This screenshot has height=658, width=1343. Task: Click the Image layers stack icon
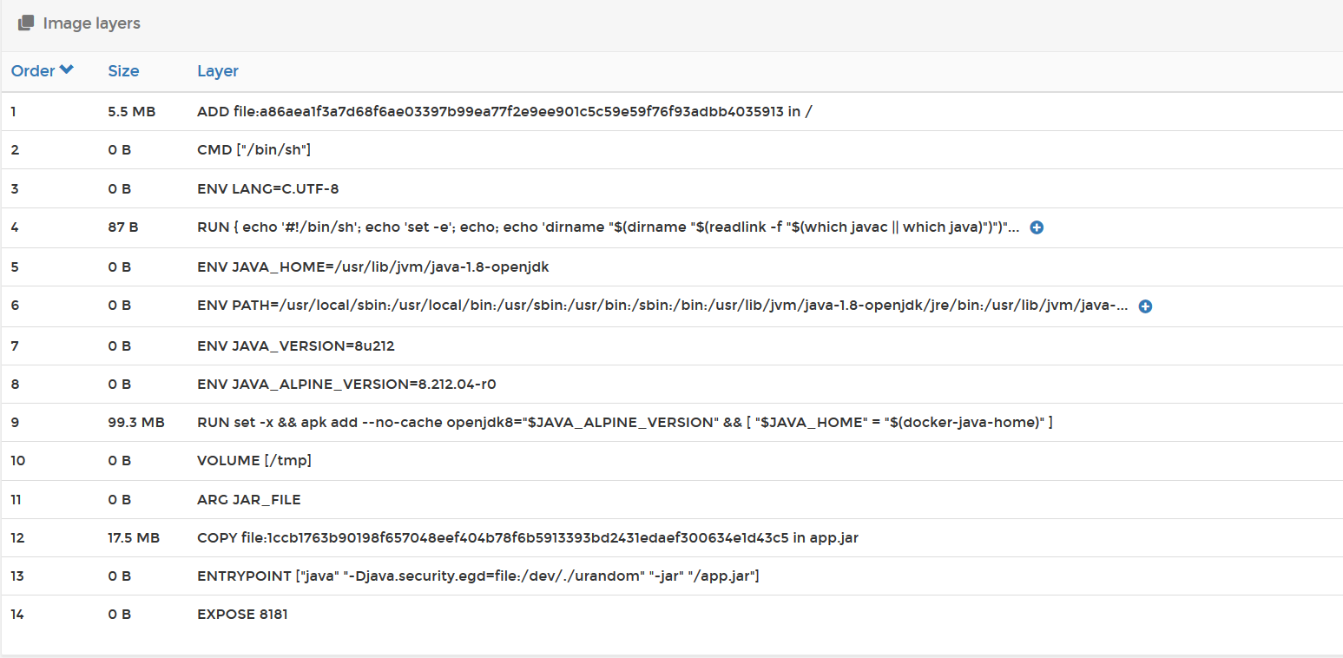pos(26,23)
